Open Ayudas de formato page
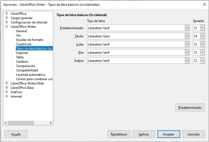209x142 pixels. point(29,40)
